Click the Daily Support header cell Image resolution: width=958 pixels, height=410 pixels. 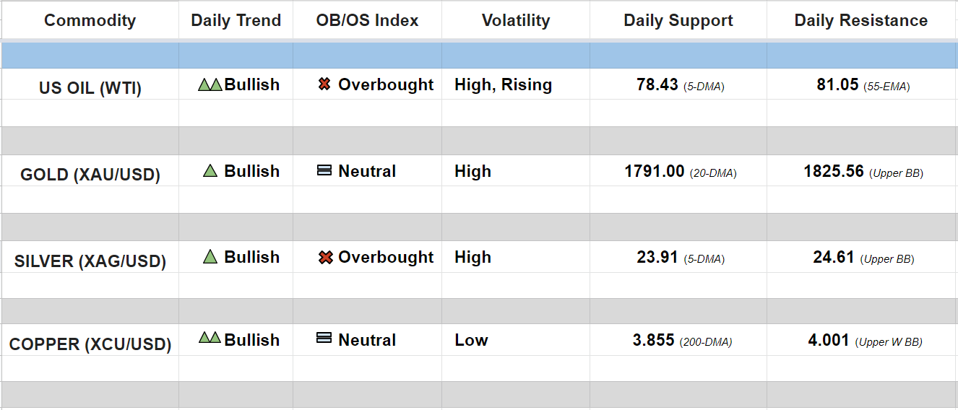point(678,20)
